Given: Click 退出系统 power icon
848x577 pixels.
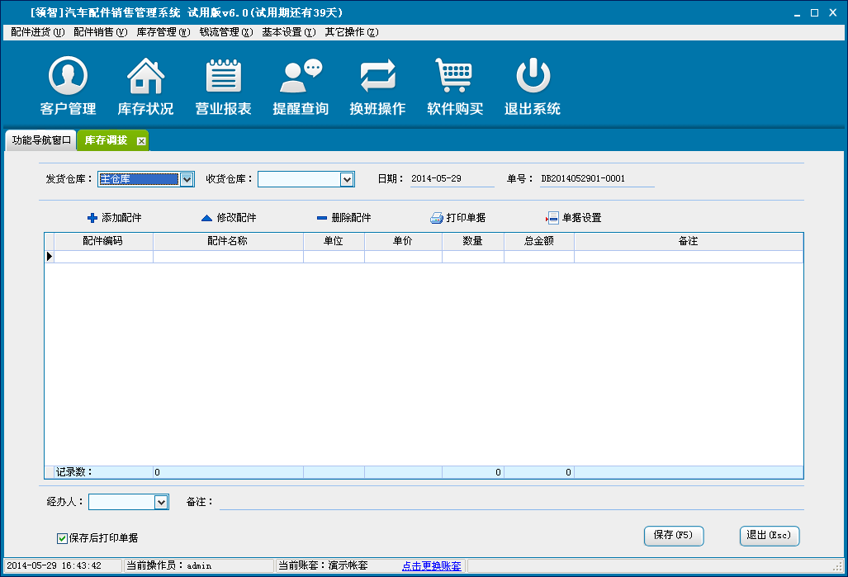Looking at the screenshot, I should coord(533,77).
